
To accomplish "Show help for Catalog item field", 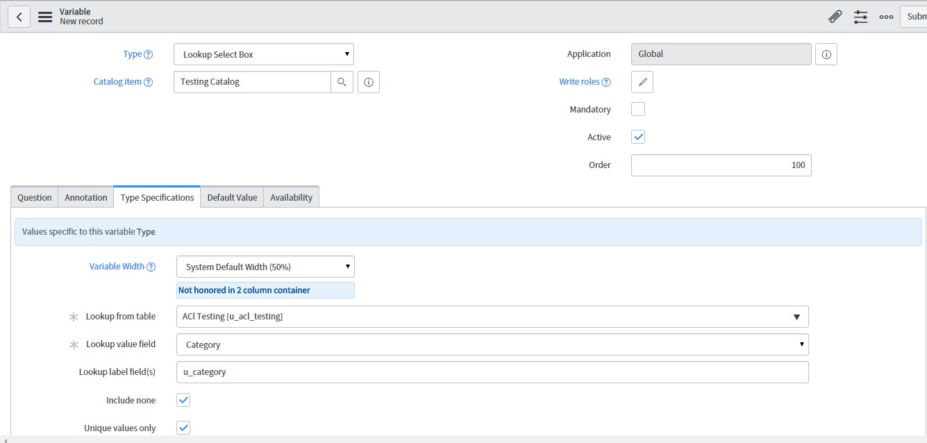I will click(149, 82).
